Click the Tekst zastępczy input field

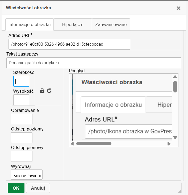[94, 63]
